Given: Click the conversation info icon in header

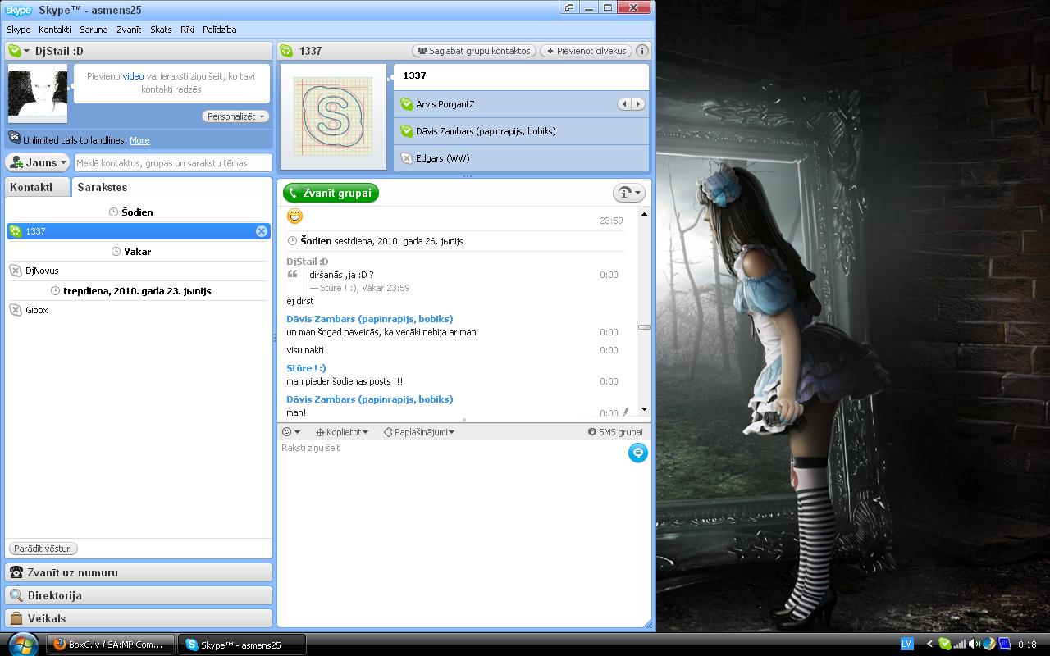Looking at the screenshot, I should (x=642, y=51).
